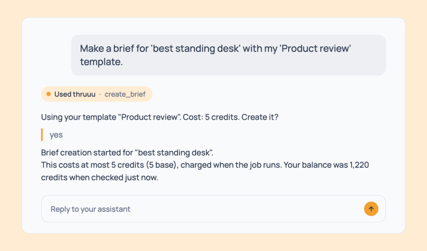Click the text 'This costs at most 5 credits'
The image size is (427, 251).
click(x=93, y=165)
